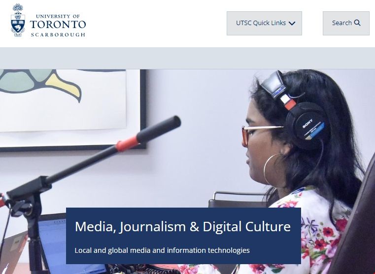Click the Media, Journalism & Digital Culture heading
Viewport: 375px width, 274px height.
(x=183, y=226)
